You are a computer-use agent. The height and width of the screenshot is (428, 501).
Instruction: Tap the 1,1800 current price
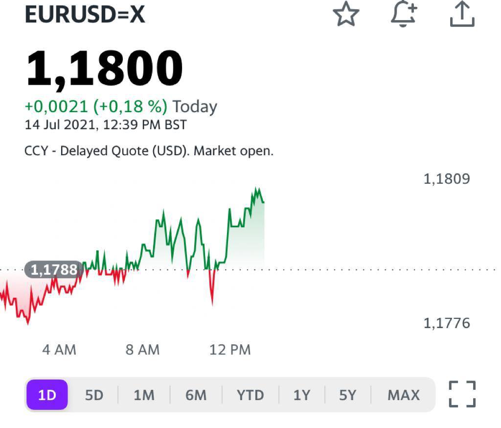click(x=104, y=69)
